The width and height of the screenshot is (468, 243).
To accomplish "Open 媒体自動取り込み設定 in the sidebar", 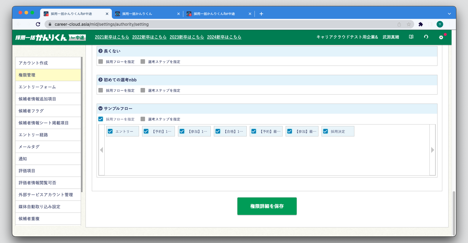I will point(48,207).
